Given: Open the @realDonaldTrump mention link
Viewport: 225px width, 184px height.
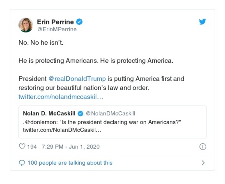Looking at the screenshot, I should coord(77,78).
